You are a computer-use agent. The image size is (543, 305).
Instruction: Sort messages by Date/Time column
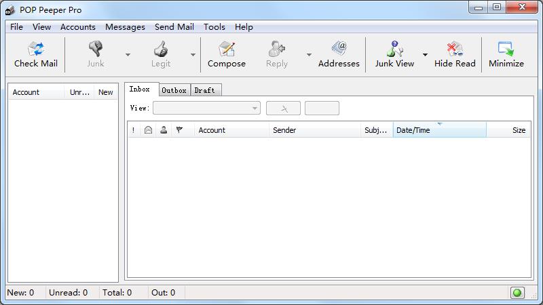pos(439,130)
